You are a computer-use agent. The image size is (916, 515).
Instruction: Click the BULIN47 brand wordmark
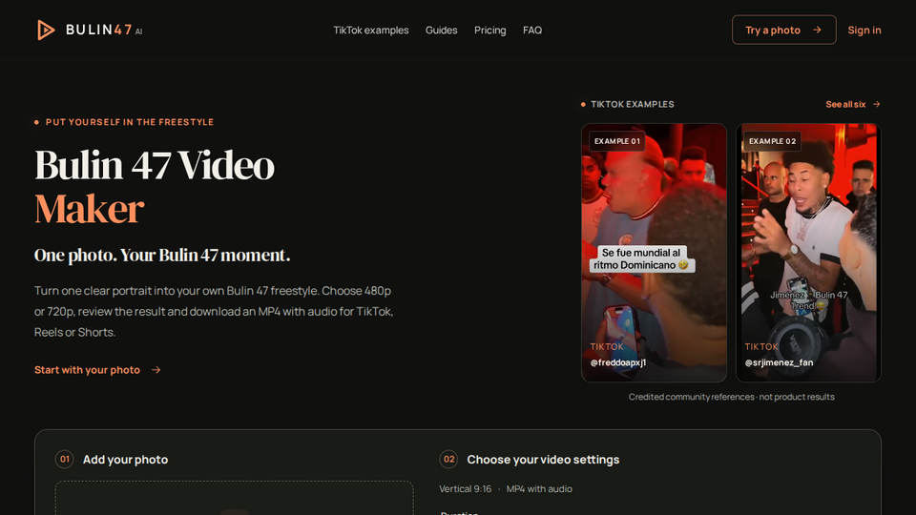pos(104,30)
